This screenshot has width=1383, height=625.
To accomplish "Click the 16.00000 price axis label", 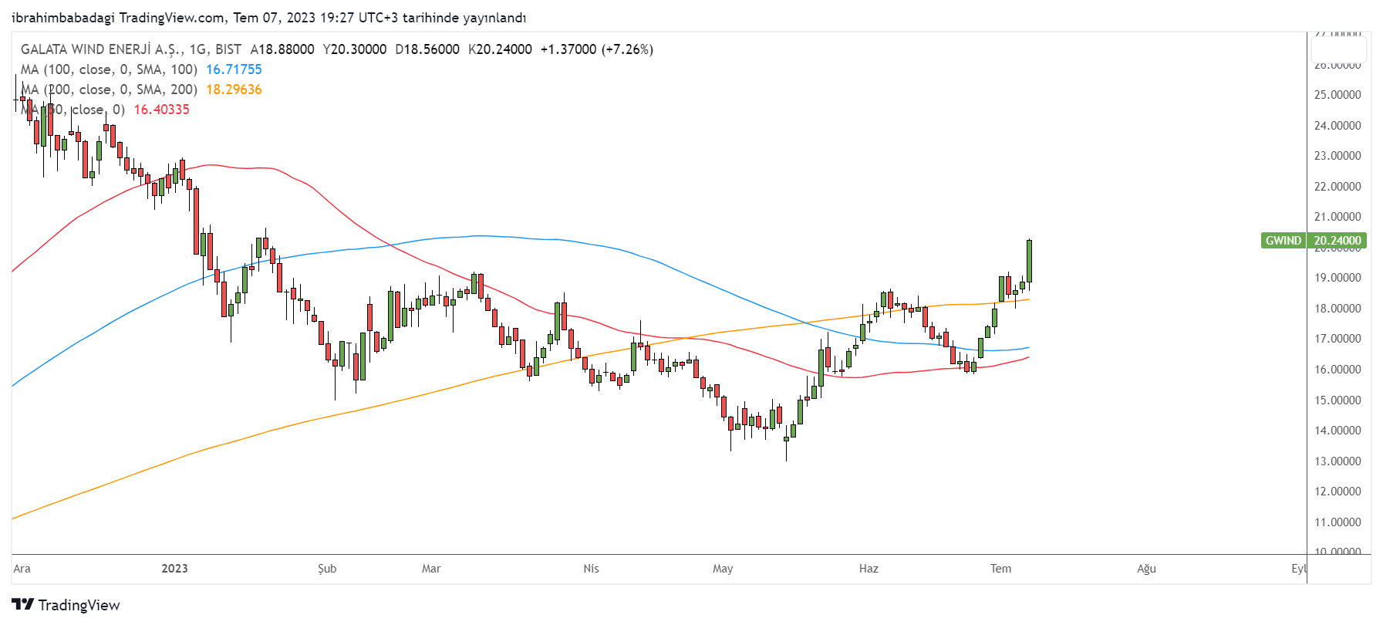I will (x=1337, y=370).
